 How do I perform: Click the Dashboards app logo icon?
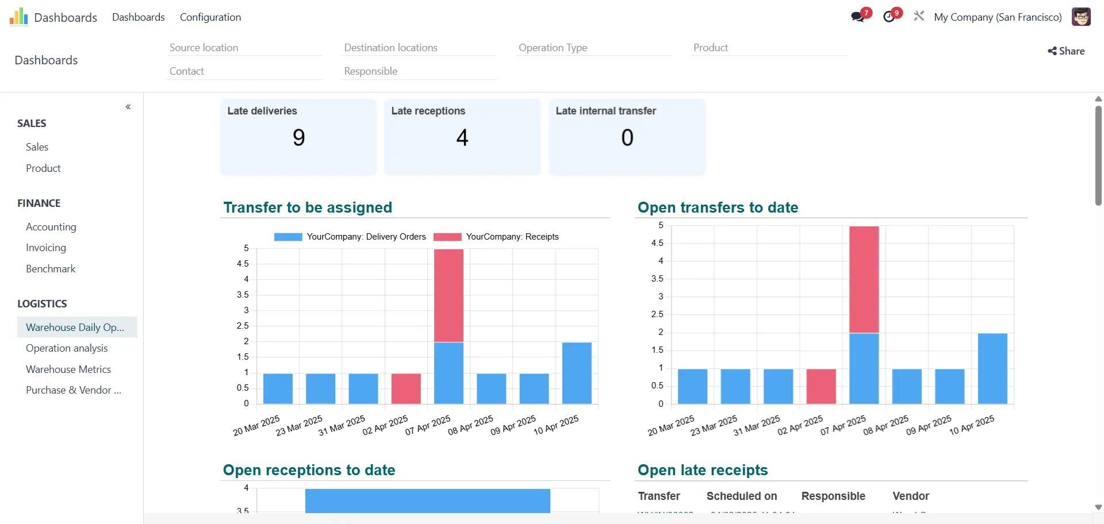click(18, 17)
